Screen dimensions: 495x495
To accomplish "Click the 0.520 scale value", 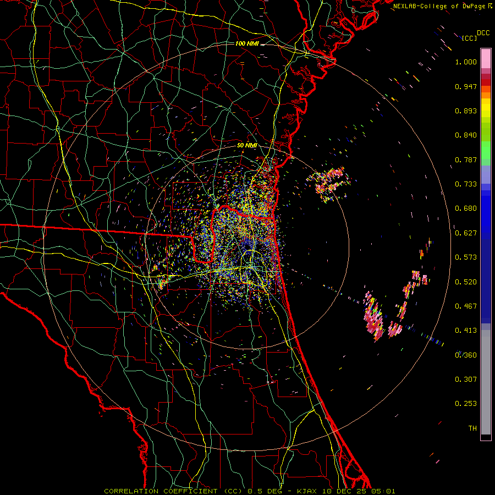I will 466,282.
